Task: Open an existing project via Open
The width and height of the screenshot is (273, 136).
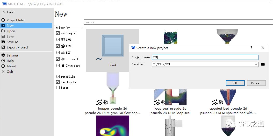Action: point(11,31)
